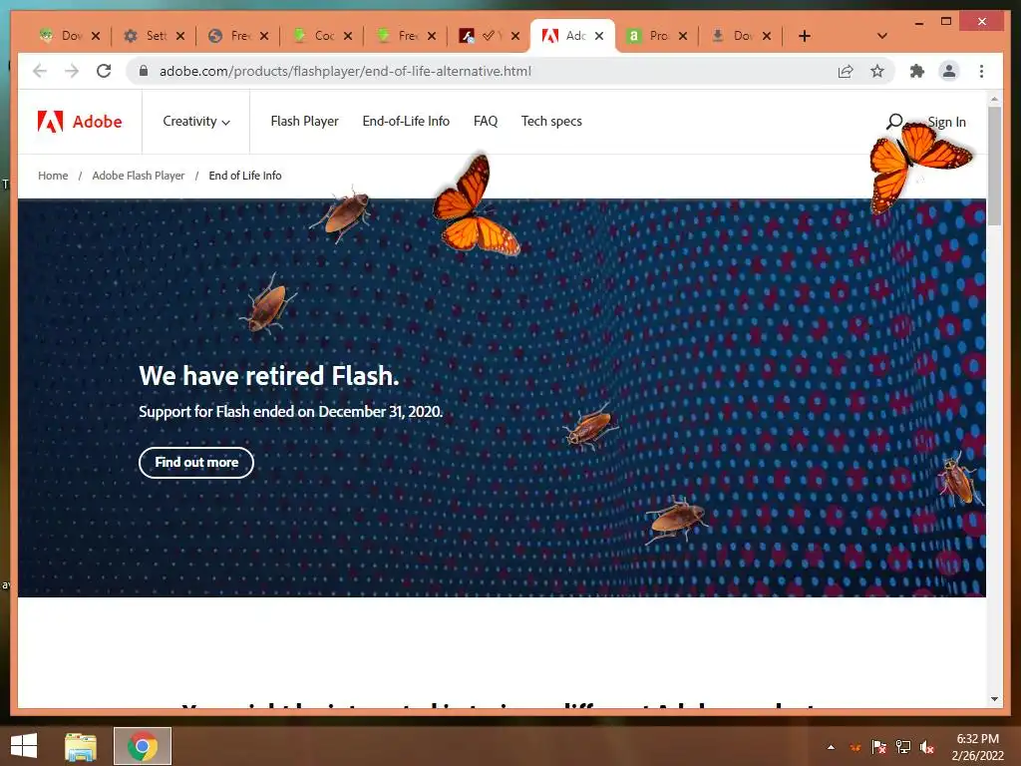Image resolution: width=1021 pixels, height=766 pixels.
Task: Open Adobe Flash Player breadcrumb
Action: point(138,176)
